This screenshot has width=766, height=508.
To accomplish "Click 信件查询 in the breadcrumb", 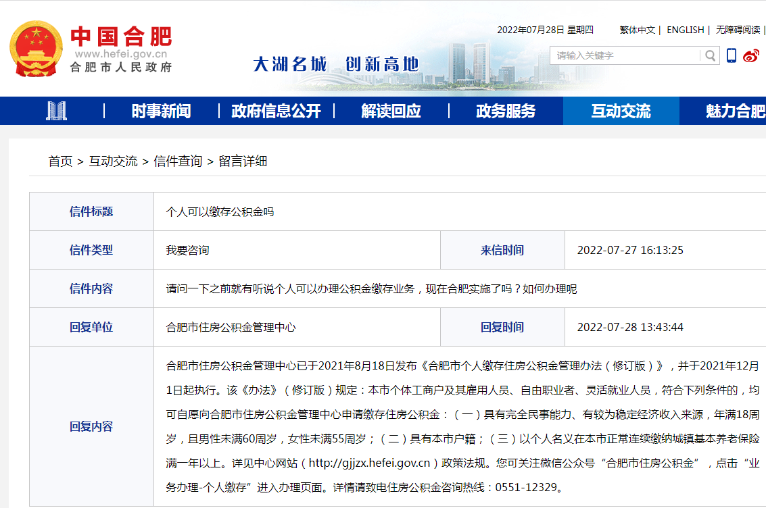I will tap(178, 161).
